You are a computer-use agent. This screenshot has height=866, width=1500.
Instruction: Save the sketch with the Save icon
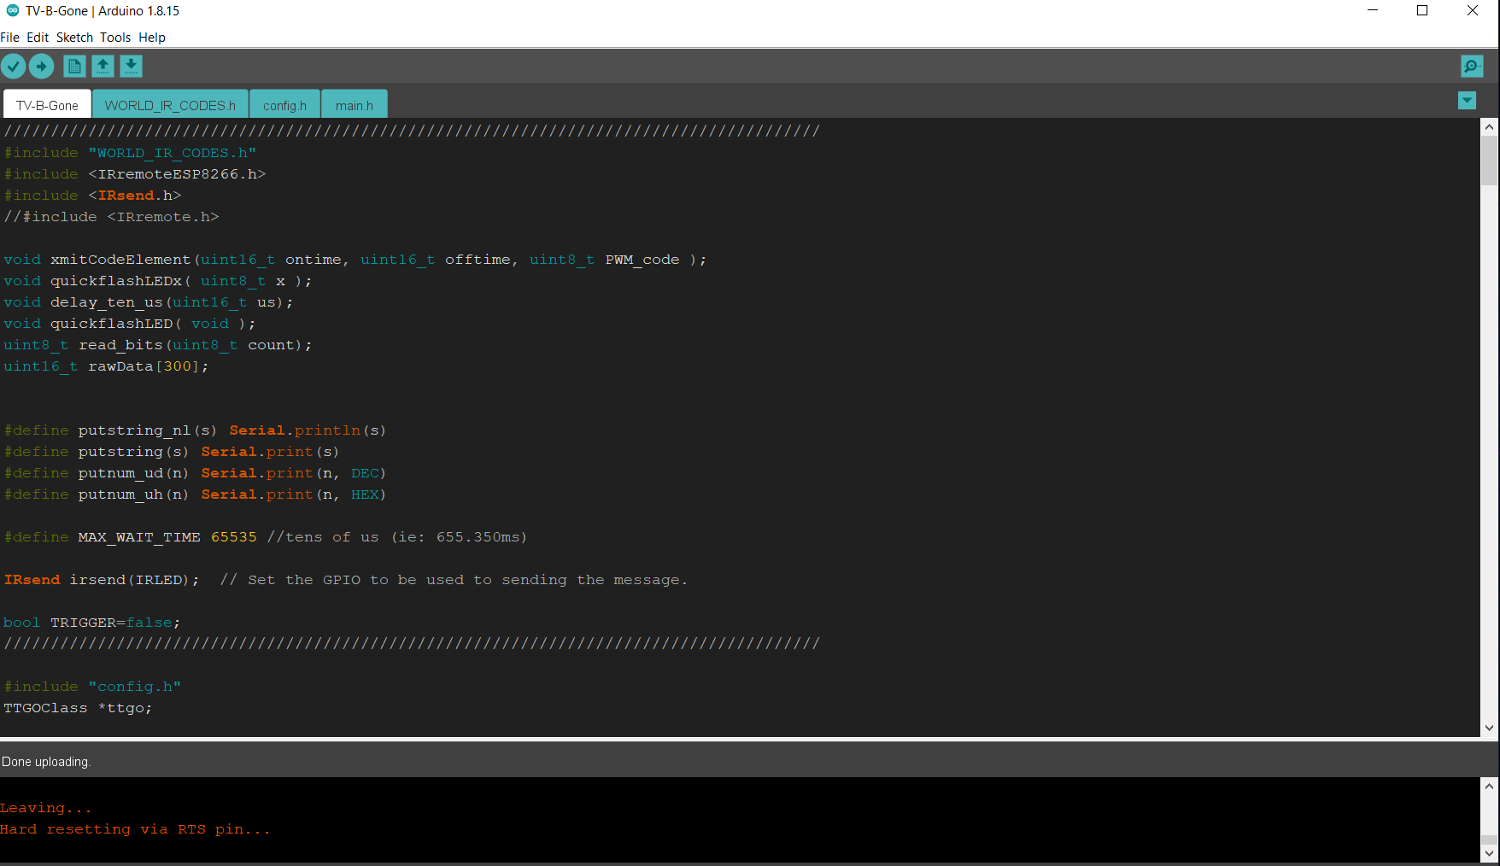(131, 66)
